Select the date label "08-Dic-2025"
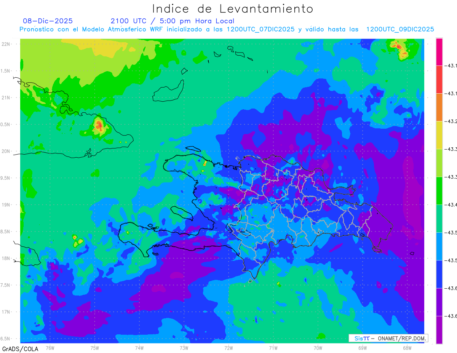 (x=48, y=21)
